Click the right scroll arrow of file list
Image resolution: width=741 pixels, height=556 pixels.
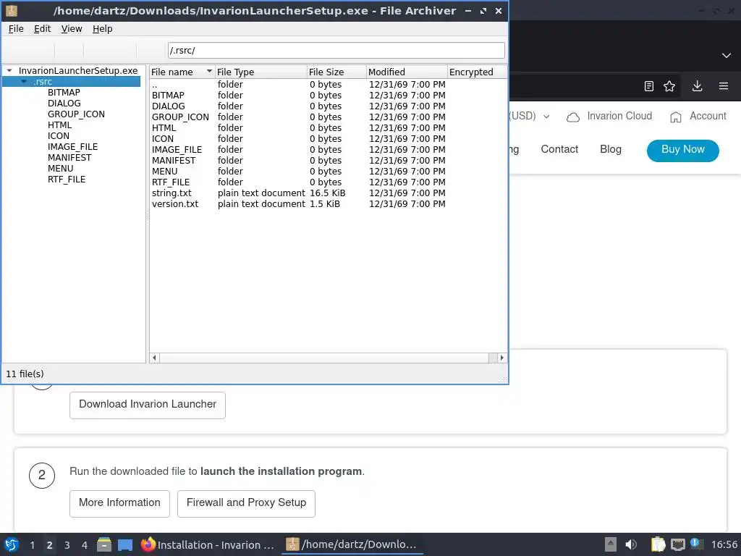tap(502, 358)
